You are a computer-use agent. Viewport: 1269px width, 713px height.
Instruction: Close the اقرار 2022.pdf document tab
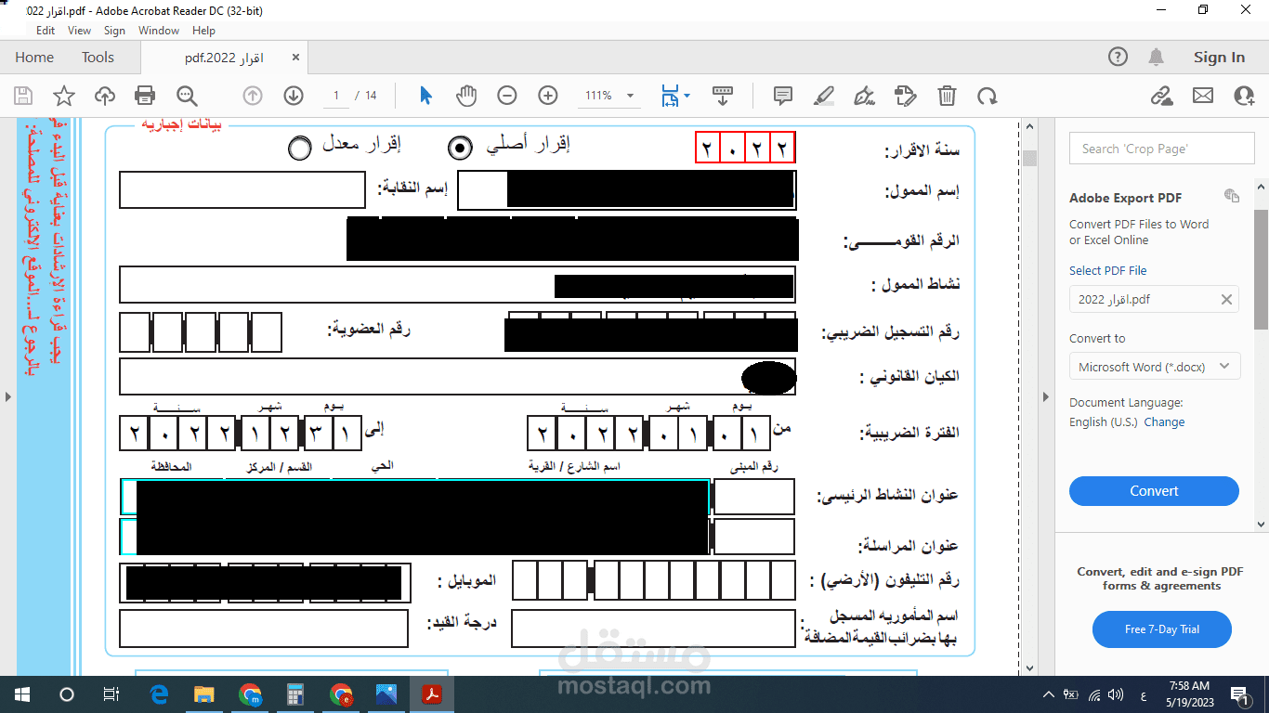(x=295, y=58)
